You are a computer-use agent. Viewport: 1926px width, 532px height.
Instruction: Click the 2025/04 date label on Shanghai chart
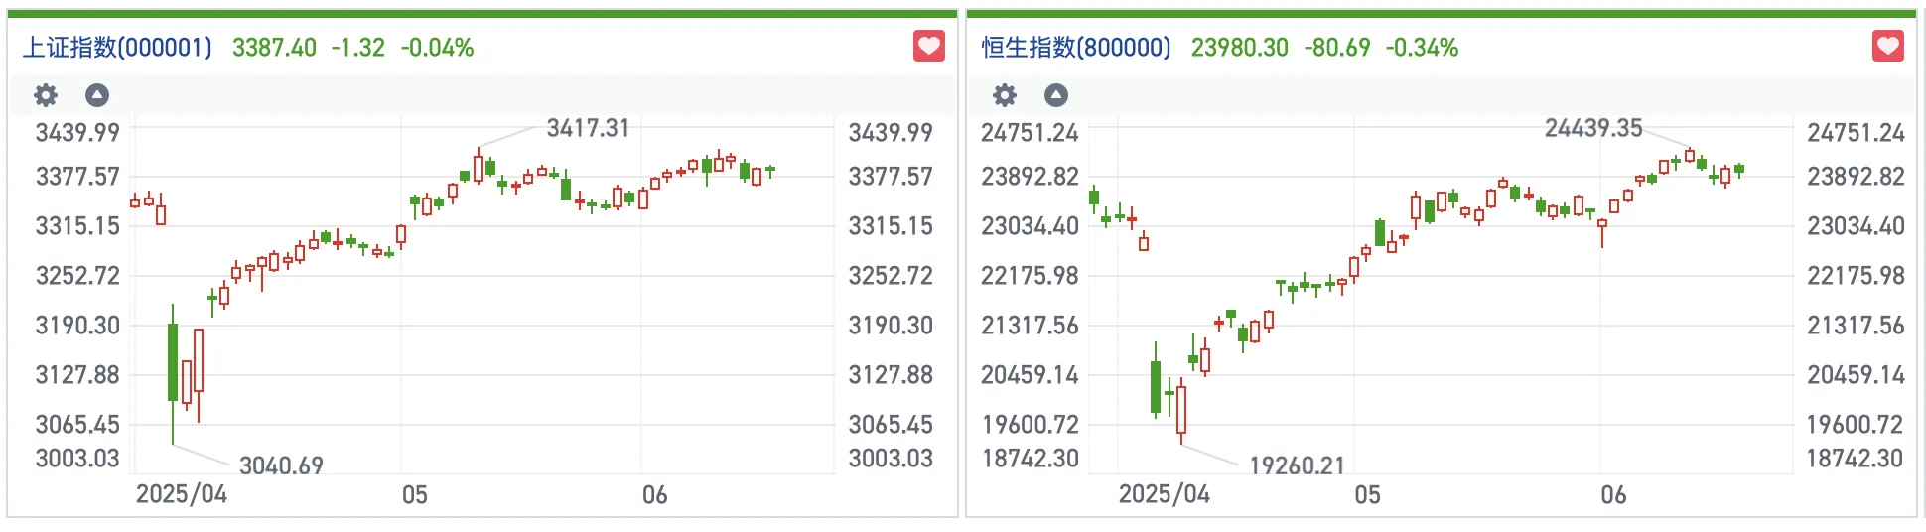tap(182, 494)
